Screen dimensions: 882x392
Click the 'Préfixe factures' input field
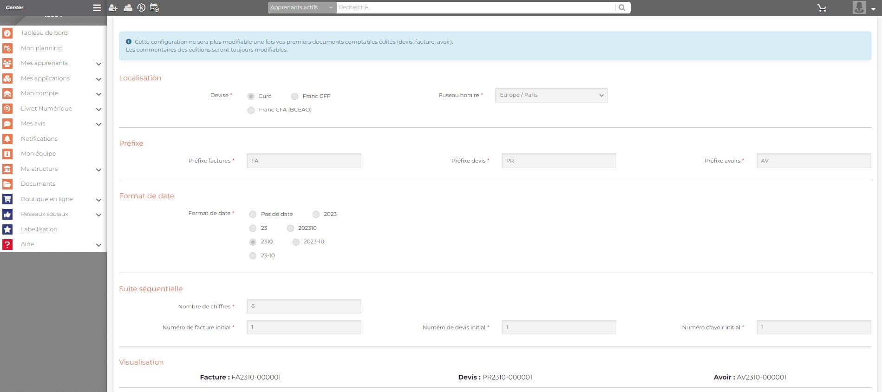coord(304,161)
